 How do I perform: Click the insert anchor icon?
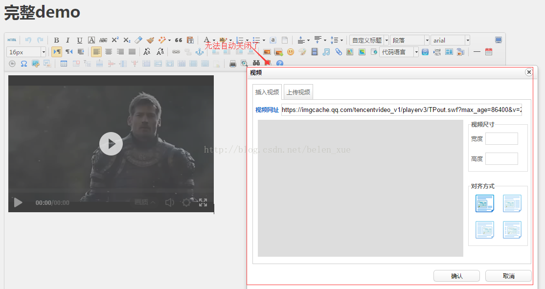pyautogui.click(x=199, y=52)
